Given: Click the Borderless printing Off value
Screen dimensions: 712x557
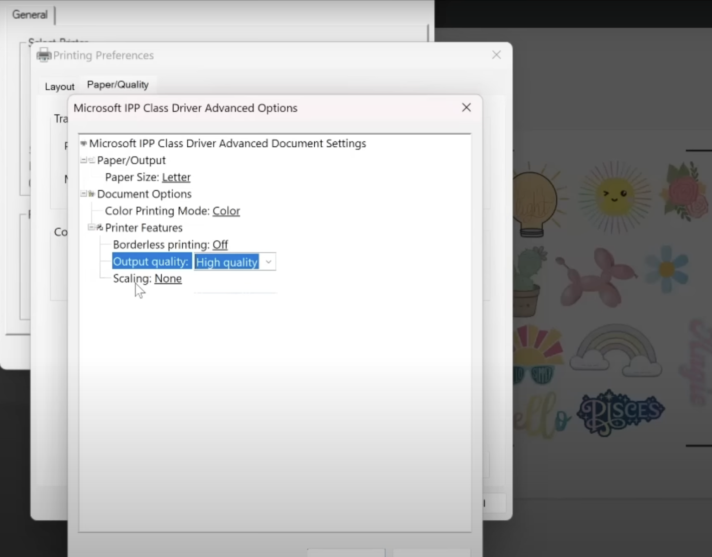Looking at the screenshot, I should (x=220, y=245).
